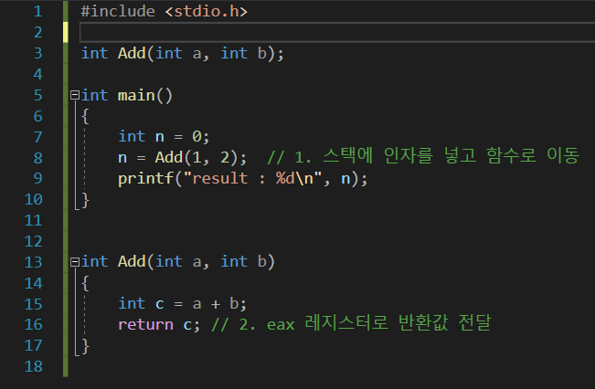Image resolution: width=595 pixels, height=389 pixels.
Task: Collapse the Add function definition fold
Action: coord(75,261)
